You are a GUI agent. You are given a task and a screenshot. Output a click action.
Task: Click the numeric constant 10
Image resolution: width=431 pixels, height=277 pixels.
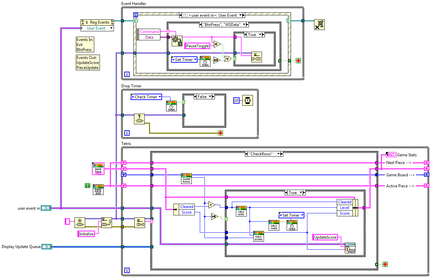(x=236, y=100)
